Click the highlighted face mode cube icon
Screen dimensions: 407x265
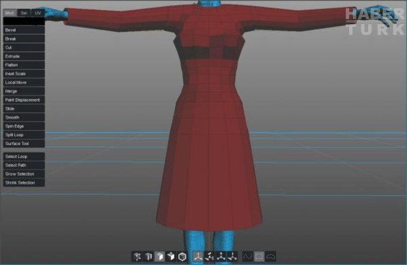point(159,256)
